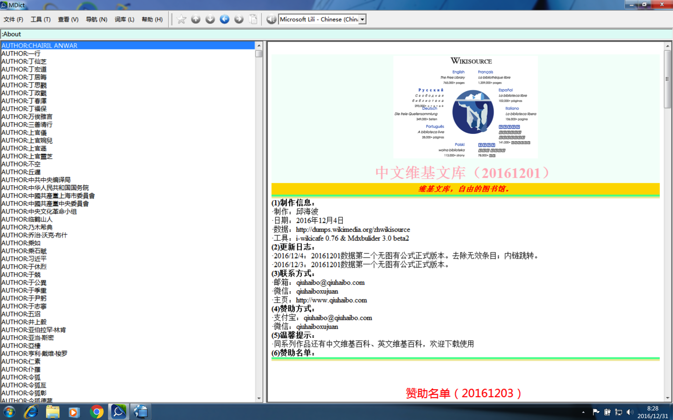
Task: Open the 帮助 (H) menu
Action: click(152, 20)
